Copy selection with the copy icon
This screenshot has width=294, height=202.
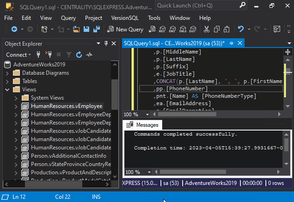tap(217, 29)
